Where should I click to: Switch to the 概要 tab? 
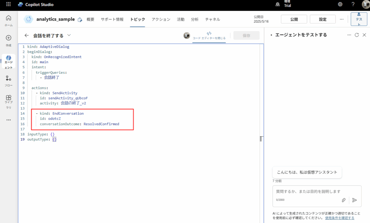coord(90,20)
